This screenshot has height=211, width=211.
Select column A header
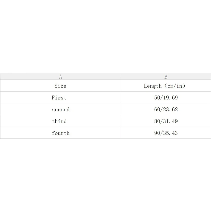(x=60, y=76)
